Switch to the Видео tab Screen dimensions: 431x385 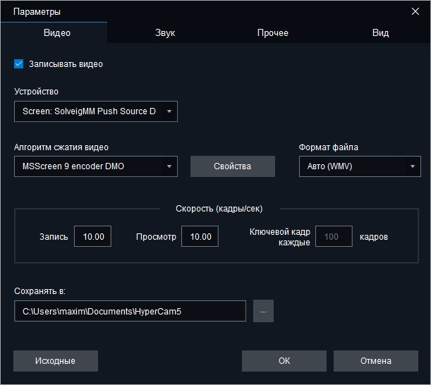pos(54,32)
